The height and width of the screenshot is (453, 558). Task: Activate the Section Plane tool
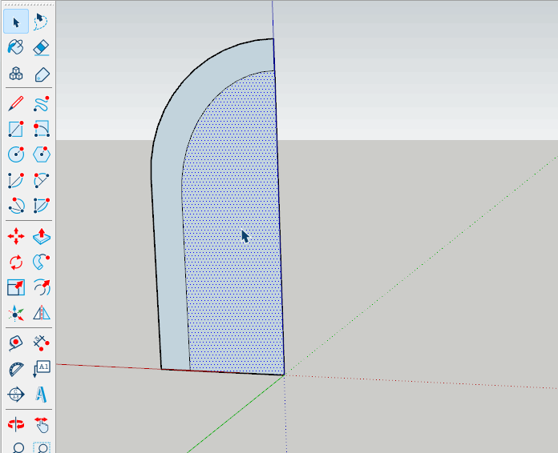(16, 395)
